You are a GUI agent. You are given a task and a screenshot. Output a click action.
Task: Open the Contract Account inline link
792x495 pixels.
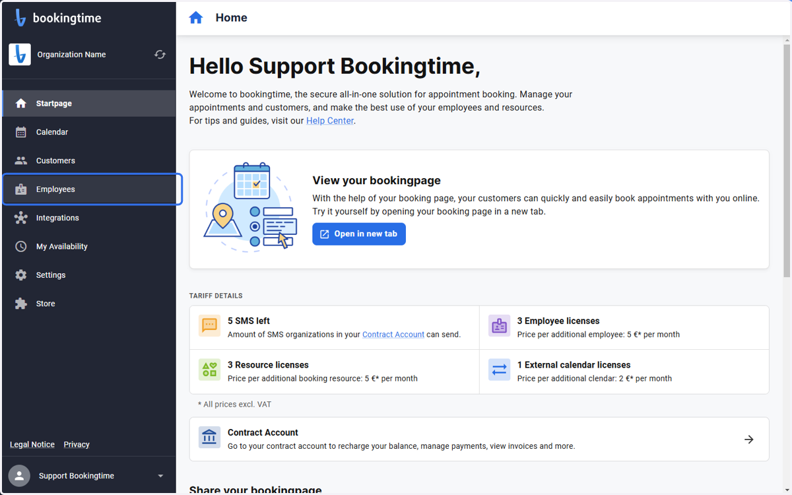[x=393, y=335]
